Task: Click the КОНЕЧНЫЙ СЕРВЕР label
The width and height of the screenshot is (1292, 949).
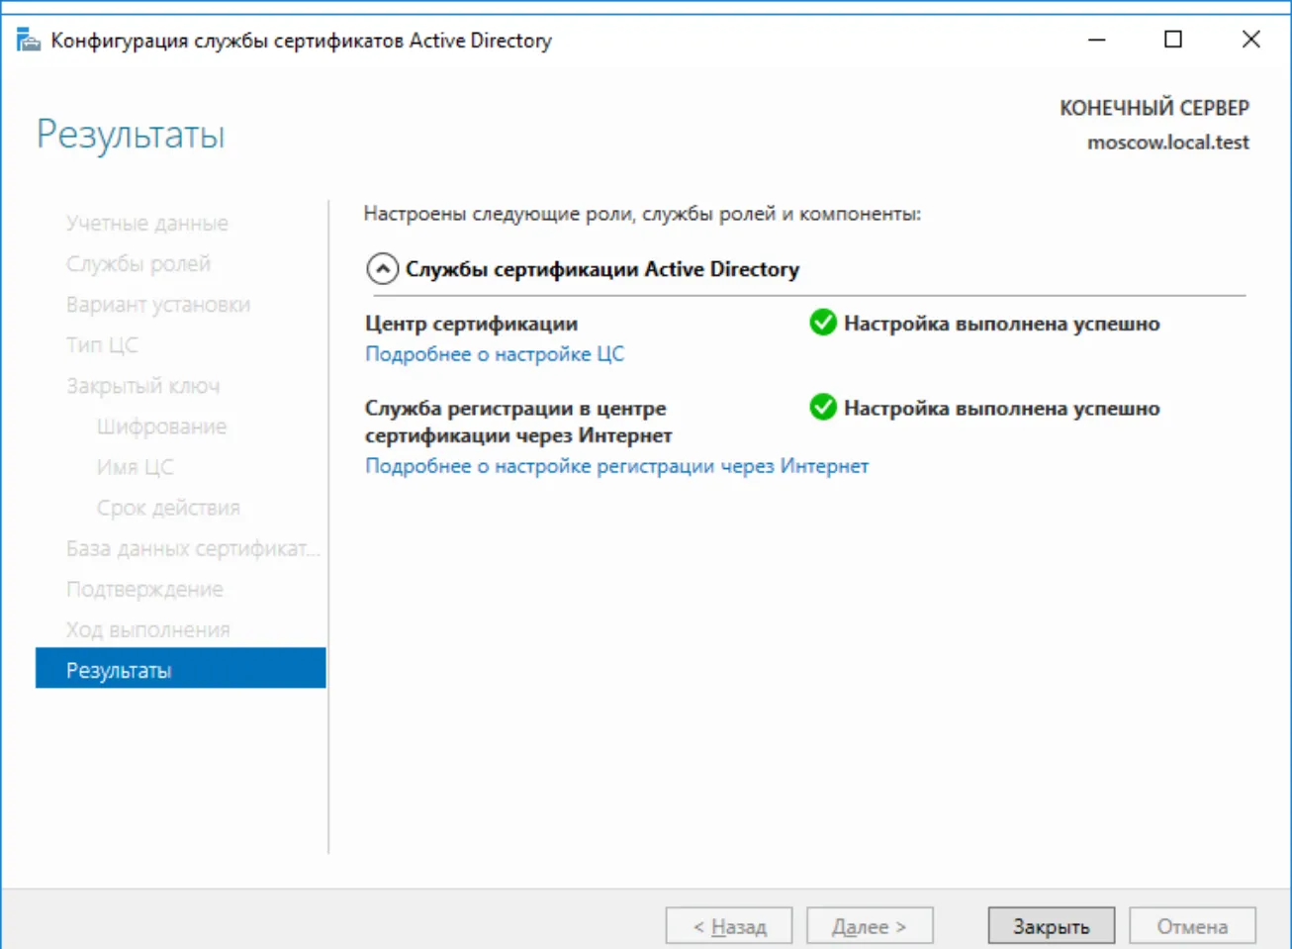Action: [x=1154, y=108]
